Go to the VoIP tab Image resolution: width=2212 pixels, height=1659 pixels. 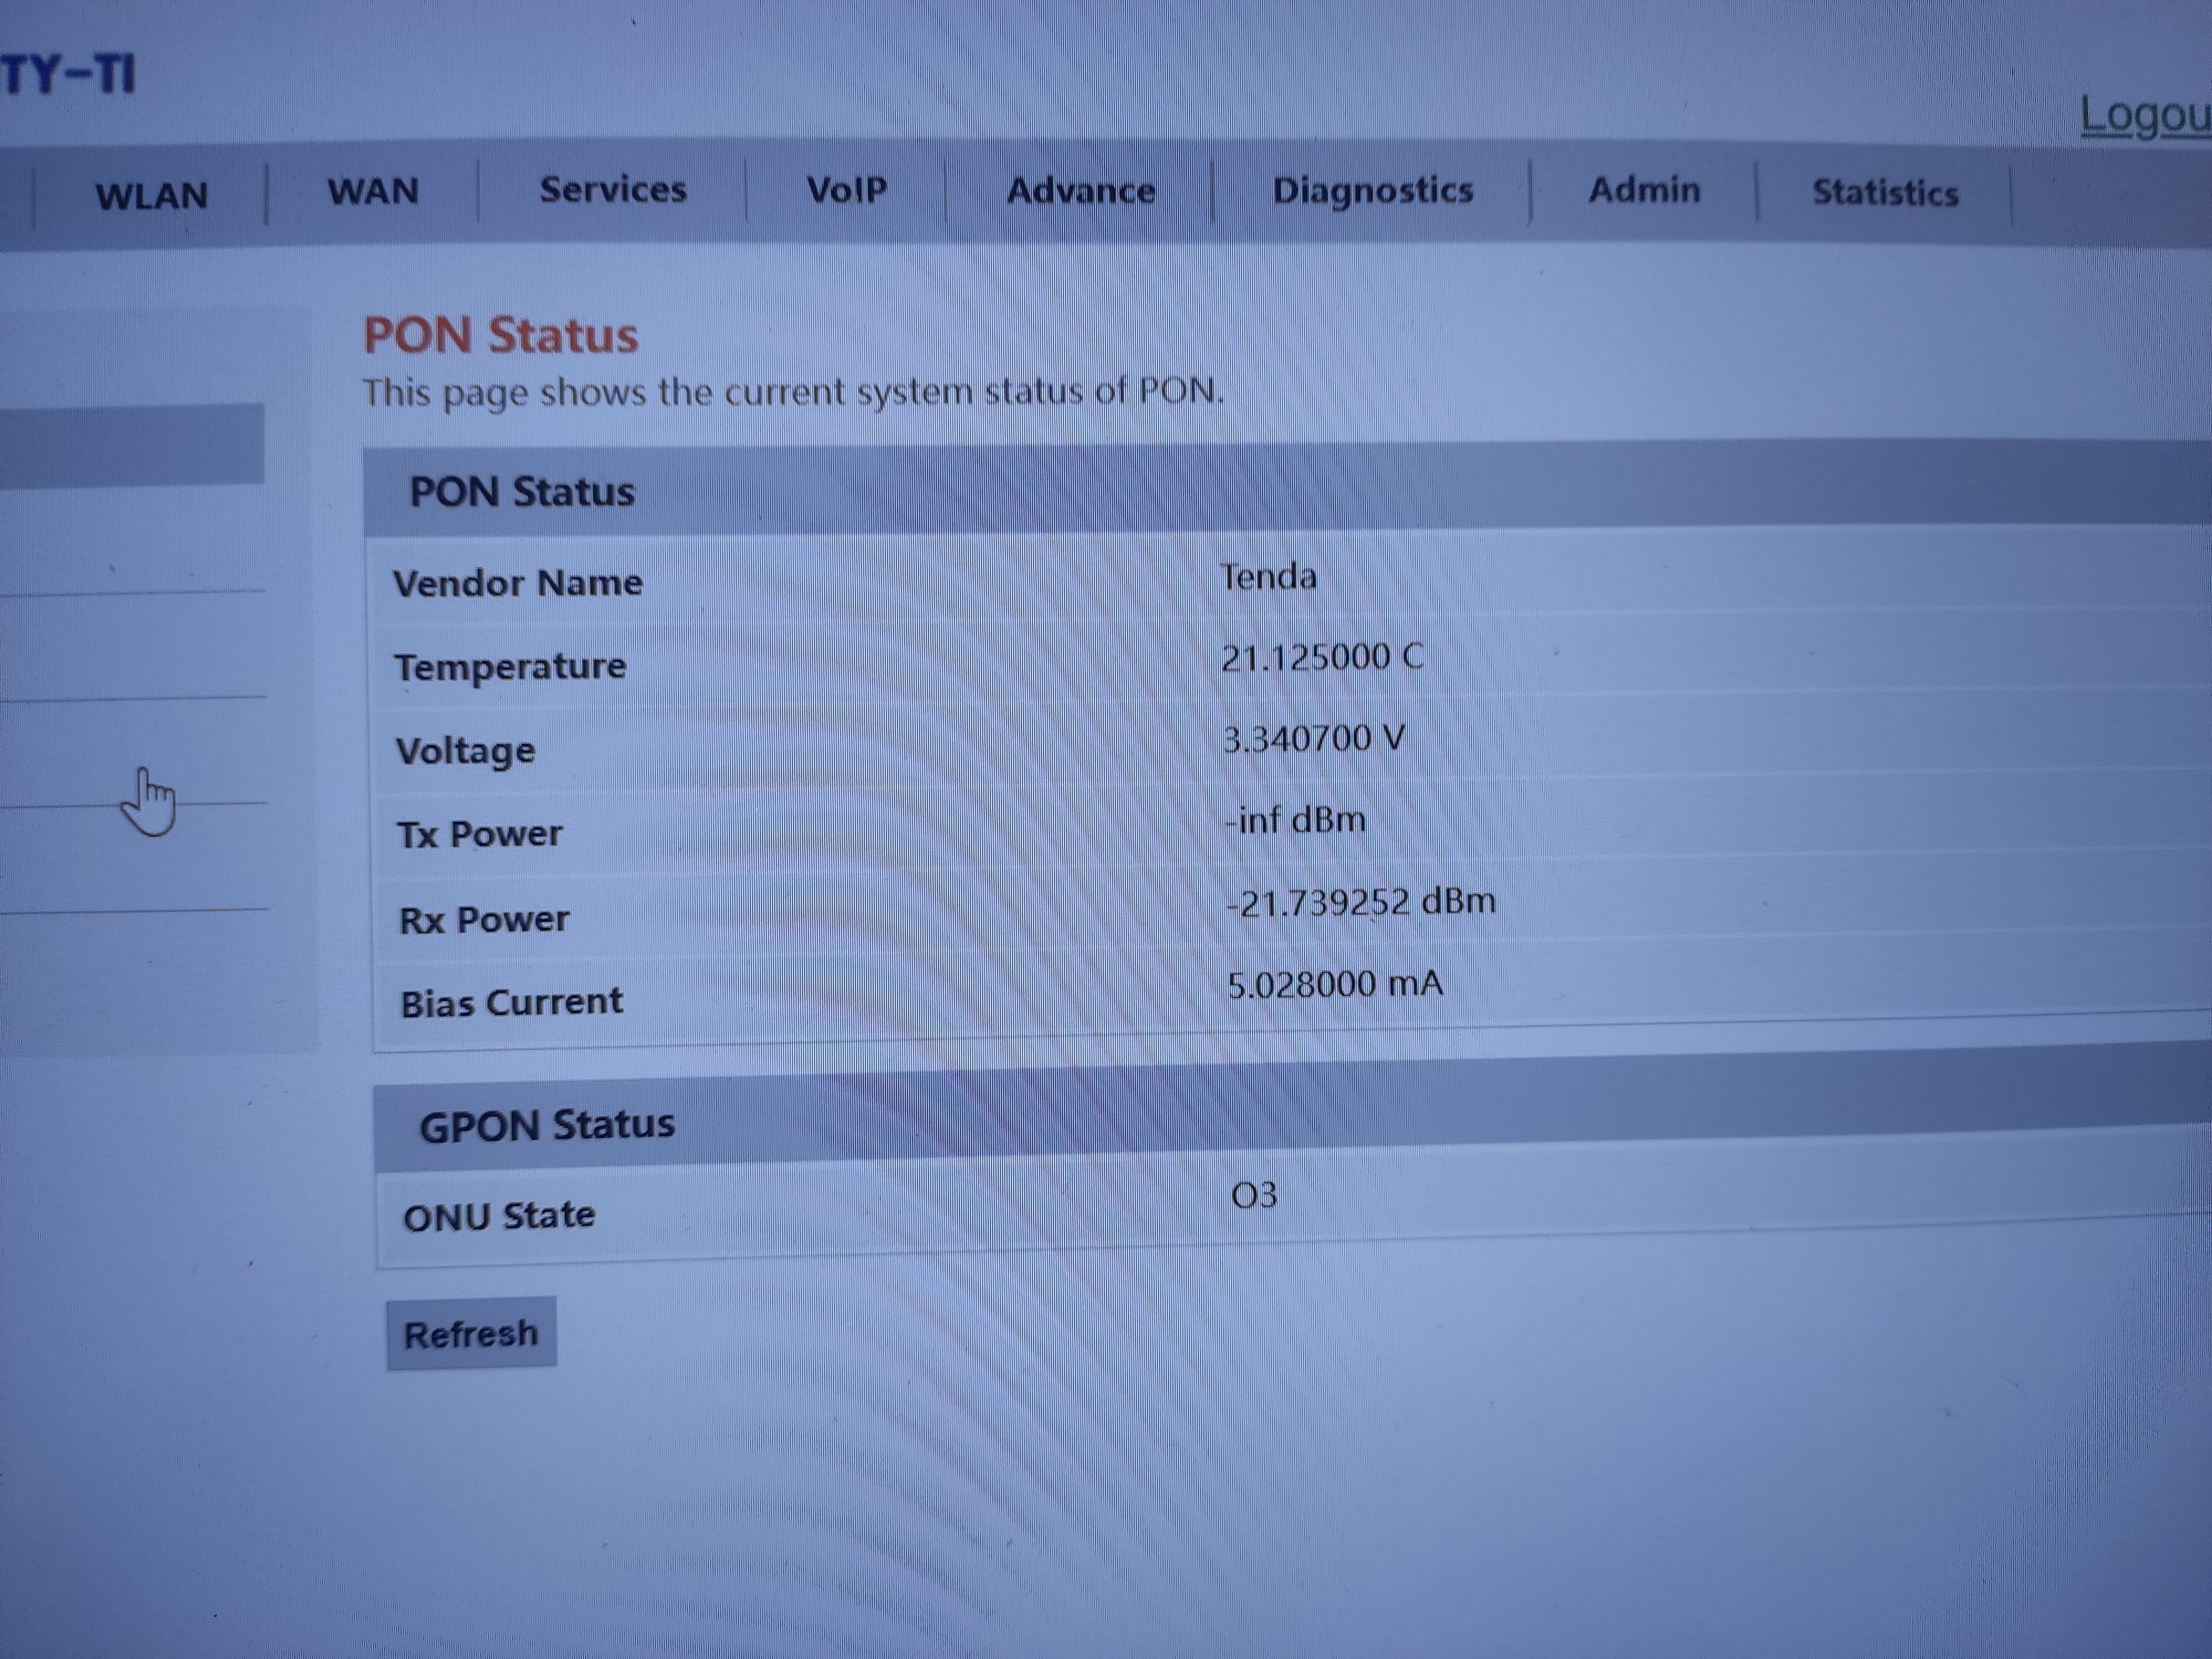846,189
